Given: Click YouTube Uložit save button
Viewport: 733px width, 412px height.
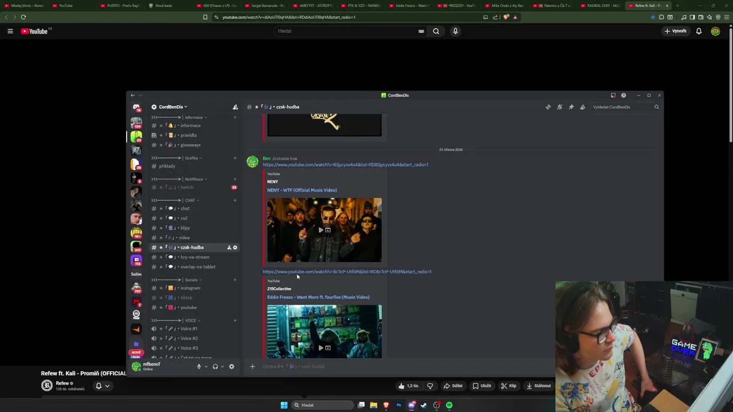Looking at the screenshot, I should pos(482,386).
